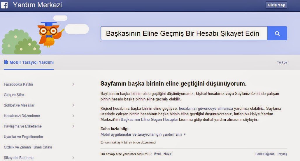Image resolution: width=300 pixels, height=161 pixels.
Task: Click the home icon beside Mobil Tarayıcı Yardımı
Action: point(6,62)
